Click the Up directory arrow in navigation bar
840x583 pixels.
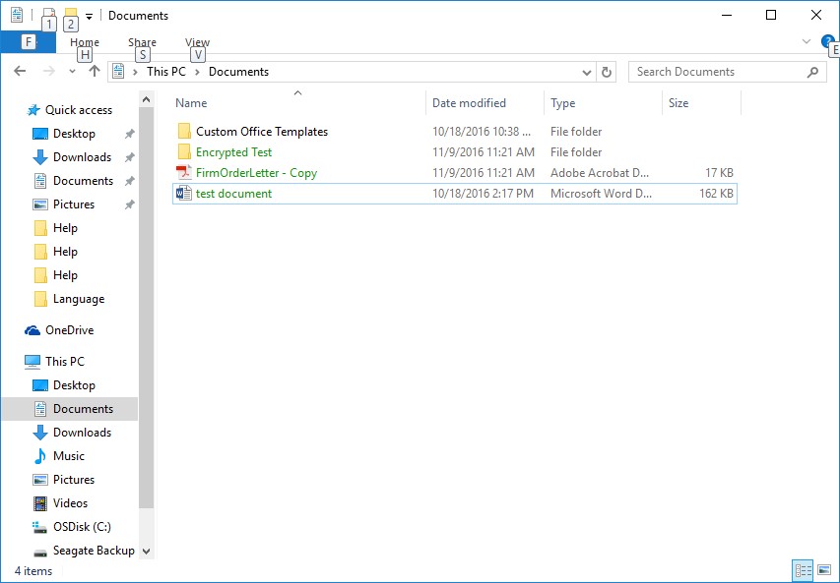pyautogui.click(x=95, y=72)
